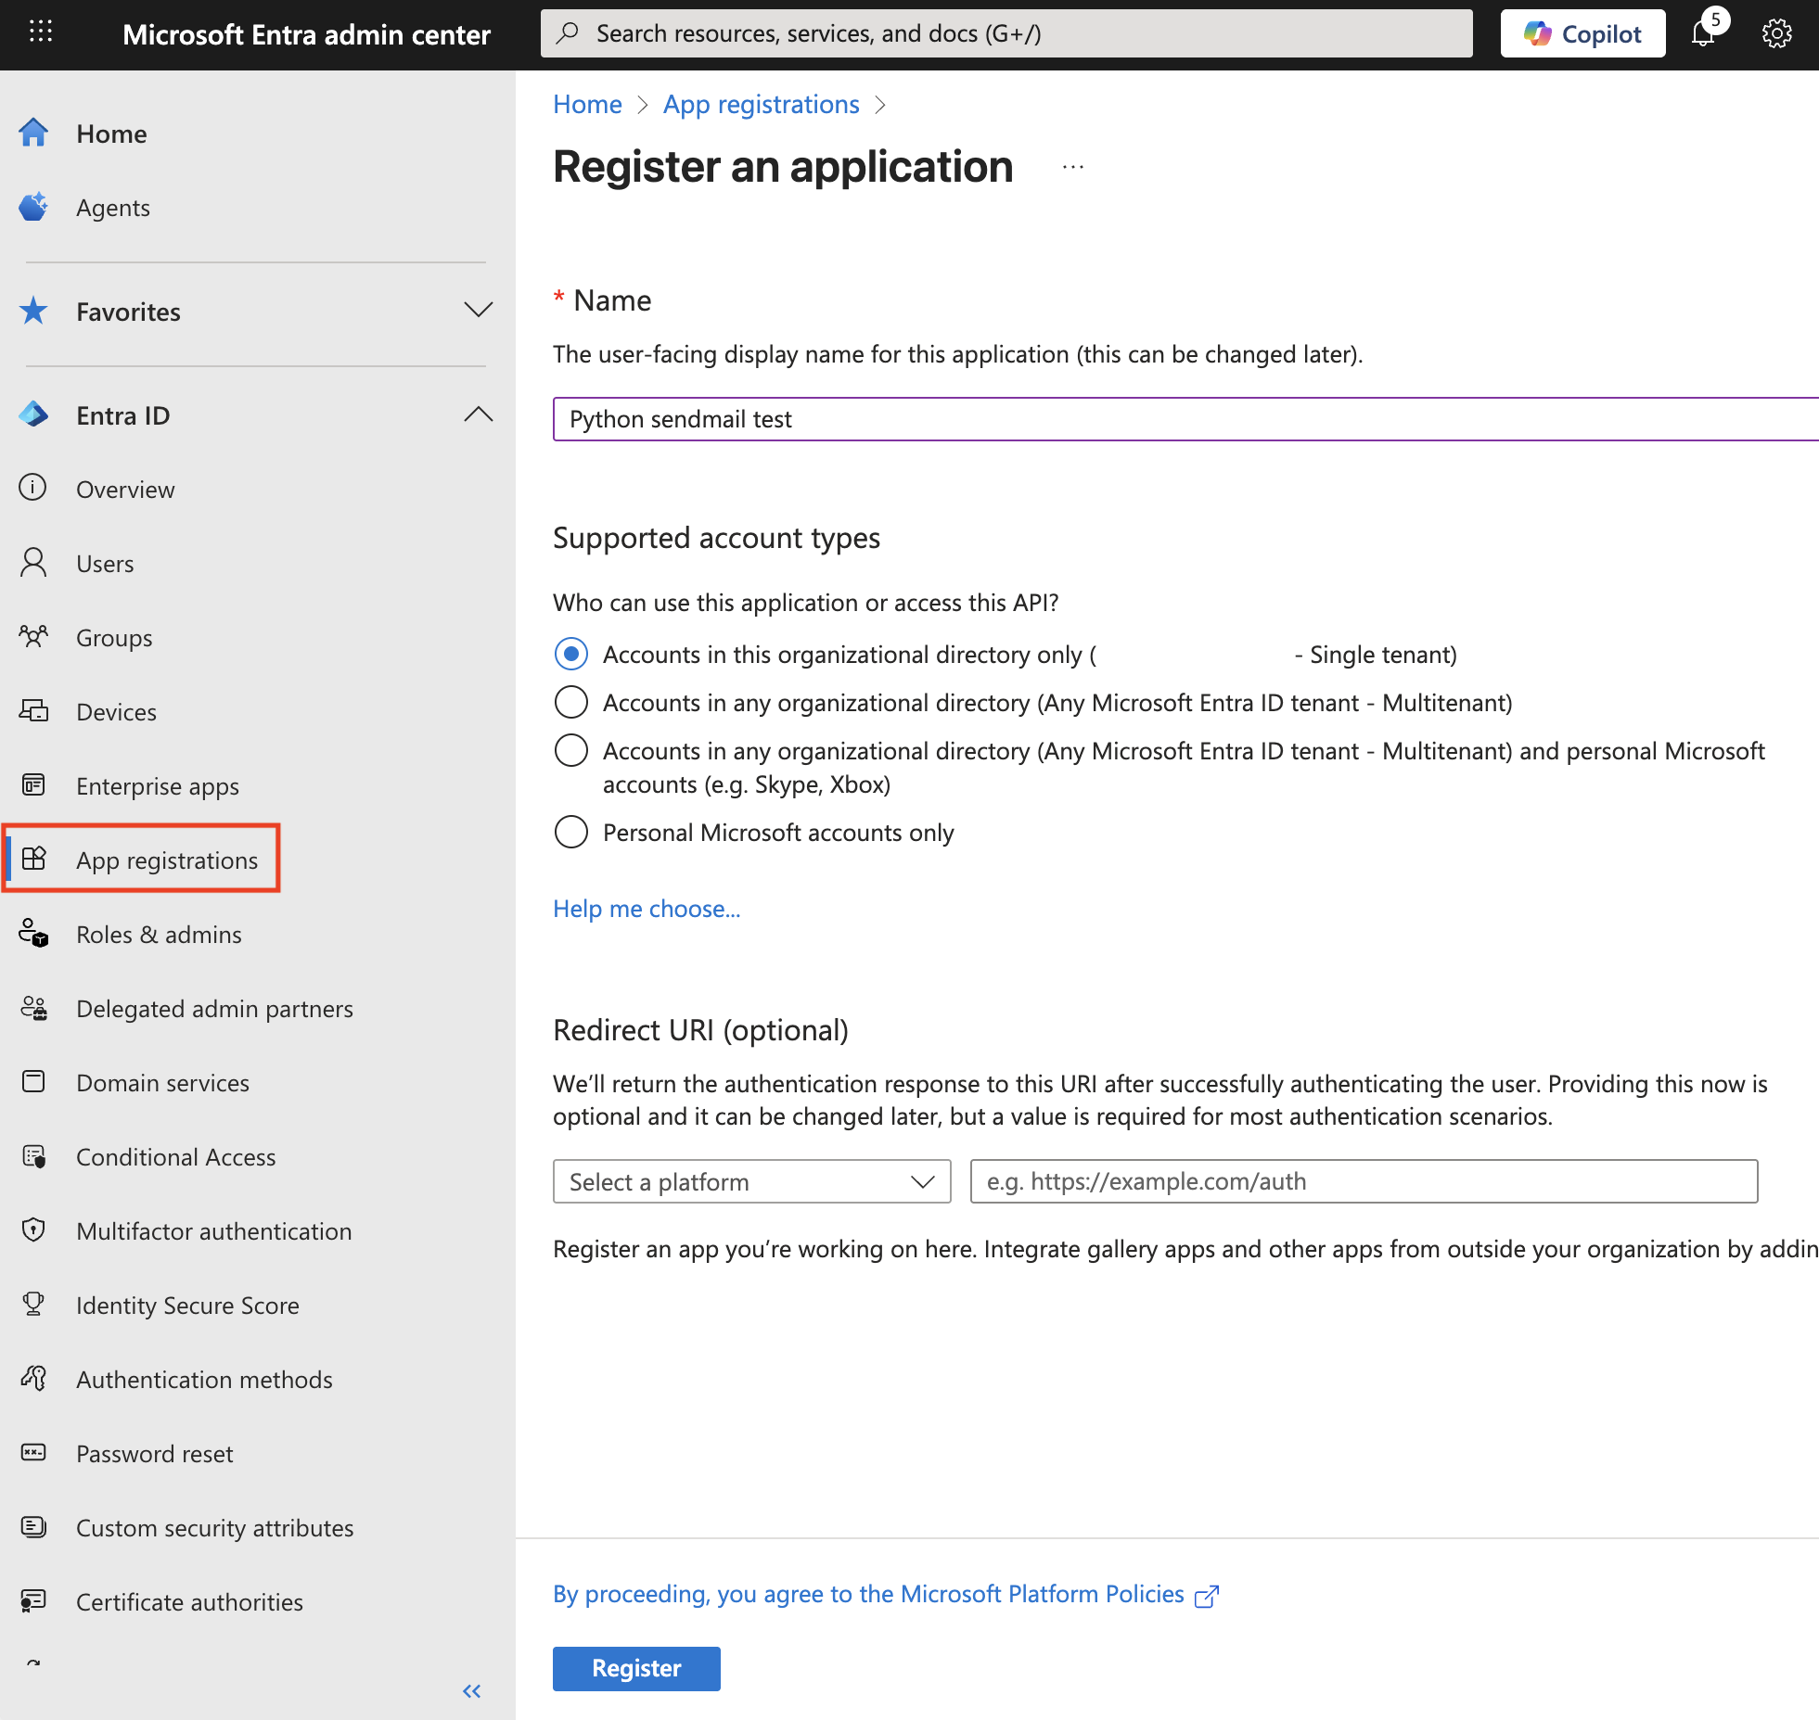Viewport: 1819px width, 1720px height.
Task: Expand the Favorites section
Action: click(x=478, y=311)
